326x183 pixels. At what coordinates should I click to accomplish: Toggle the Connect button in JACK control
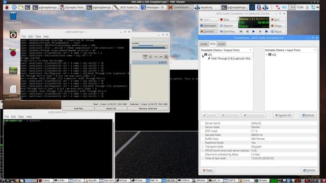tap(209, 32)
